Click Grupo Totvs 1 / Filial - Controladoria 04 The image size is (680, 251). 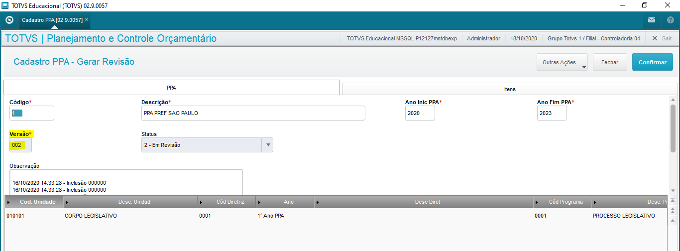(594, 38)
